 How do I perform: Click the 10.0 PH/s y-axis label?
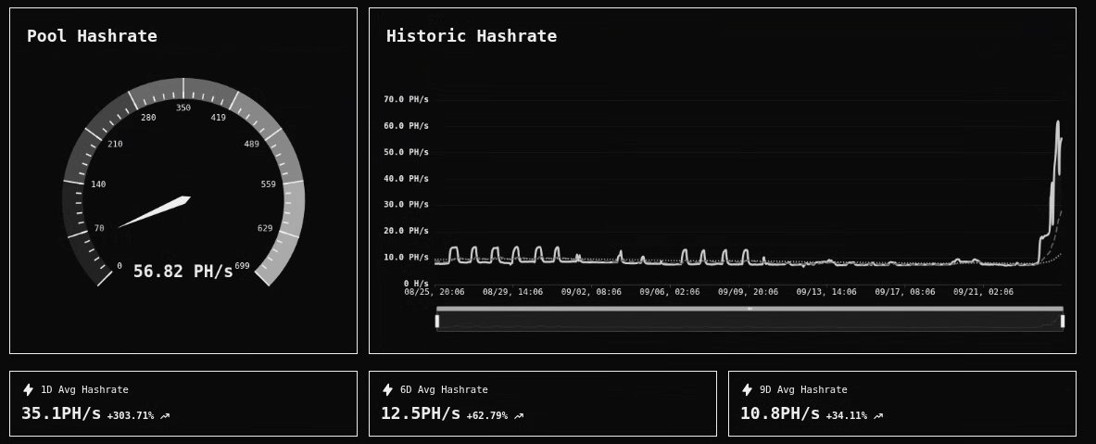(x=406, y=258)
